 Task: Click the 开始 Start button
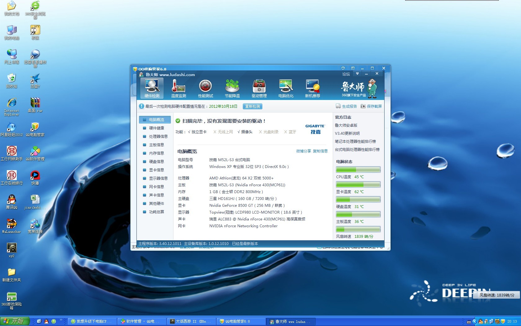[15, 321]
